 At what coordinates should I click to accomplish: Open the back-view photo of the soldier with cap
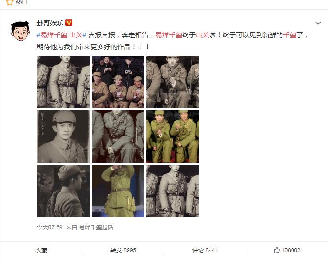pyautogui.click(x=63, y=191)
